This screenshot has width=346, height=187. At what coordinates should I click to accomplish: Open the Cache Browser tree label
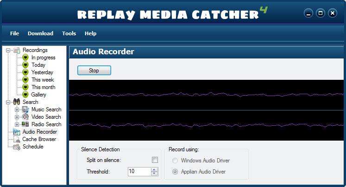pos(39,139)
